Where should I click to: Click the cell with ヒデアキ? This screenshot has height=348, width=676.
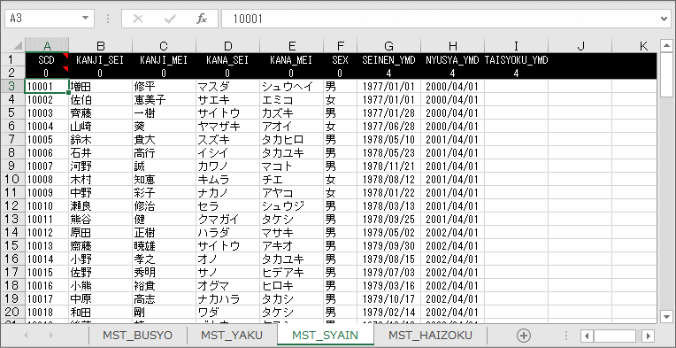291,272
